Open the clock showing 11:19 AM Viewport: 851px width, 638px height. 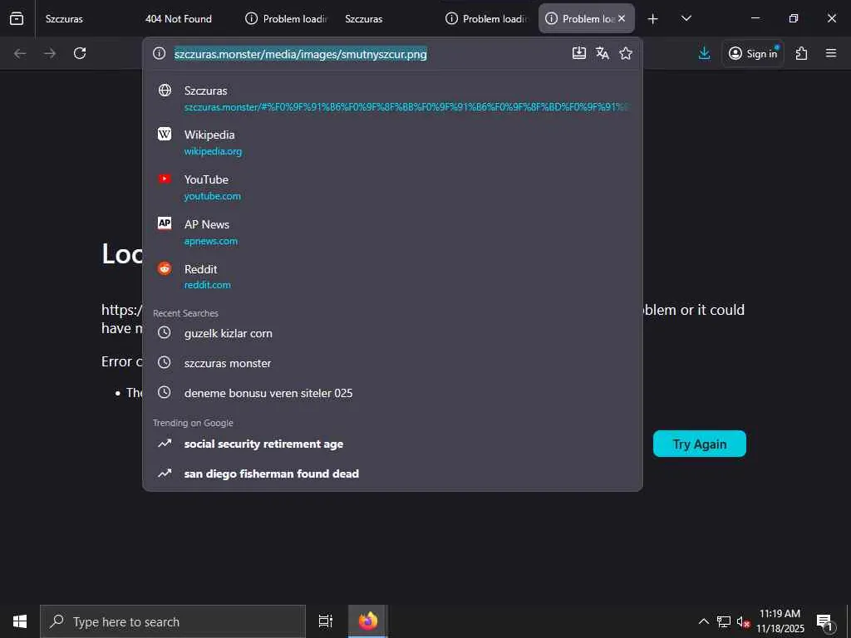780,621
